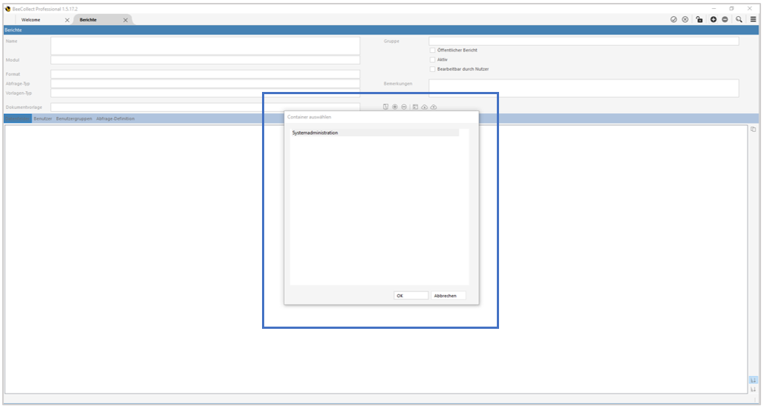This screenshot has height=409, width=764.
Task: Click the copy icon at right panel edge
Action: click(753, 129)
